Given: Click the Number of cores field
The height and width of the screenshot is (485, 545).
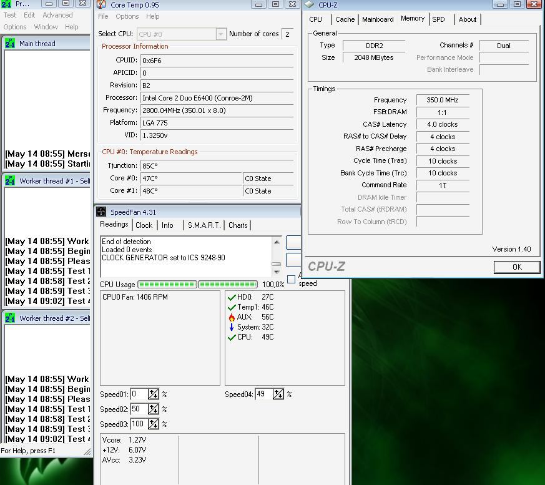Looking at the screenshot, I should [x=288, y=34].
